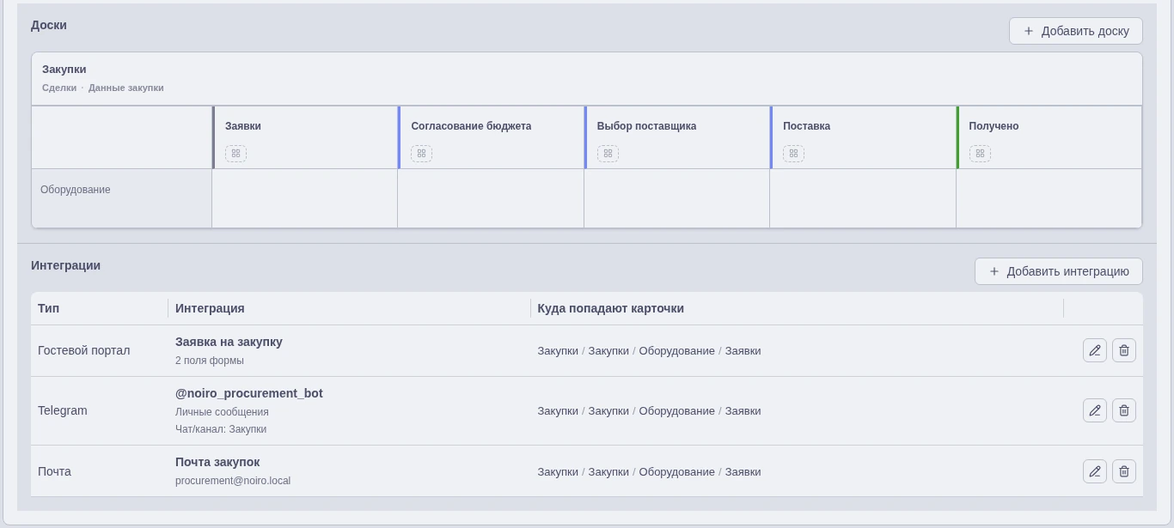Click the grid icon under Согласование бюджета

click(421, 154)
